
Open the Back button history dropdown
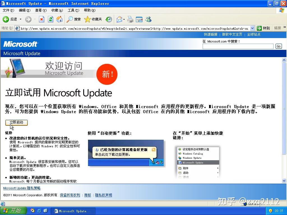click(x=20, y=20)
